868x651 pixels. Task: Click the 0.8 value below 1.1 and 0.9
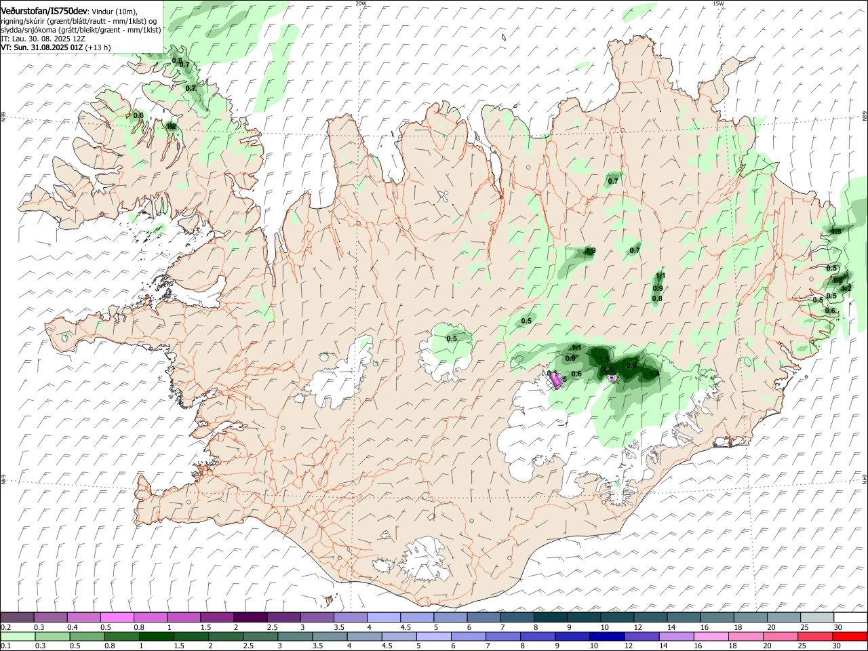point(657,298)
